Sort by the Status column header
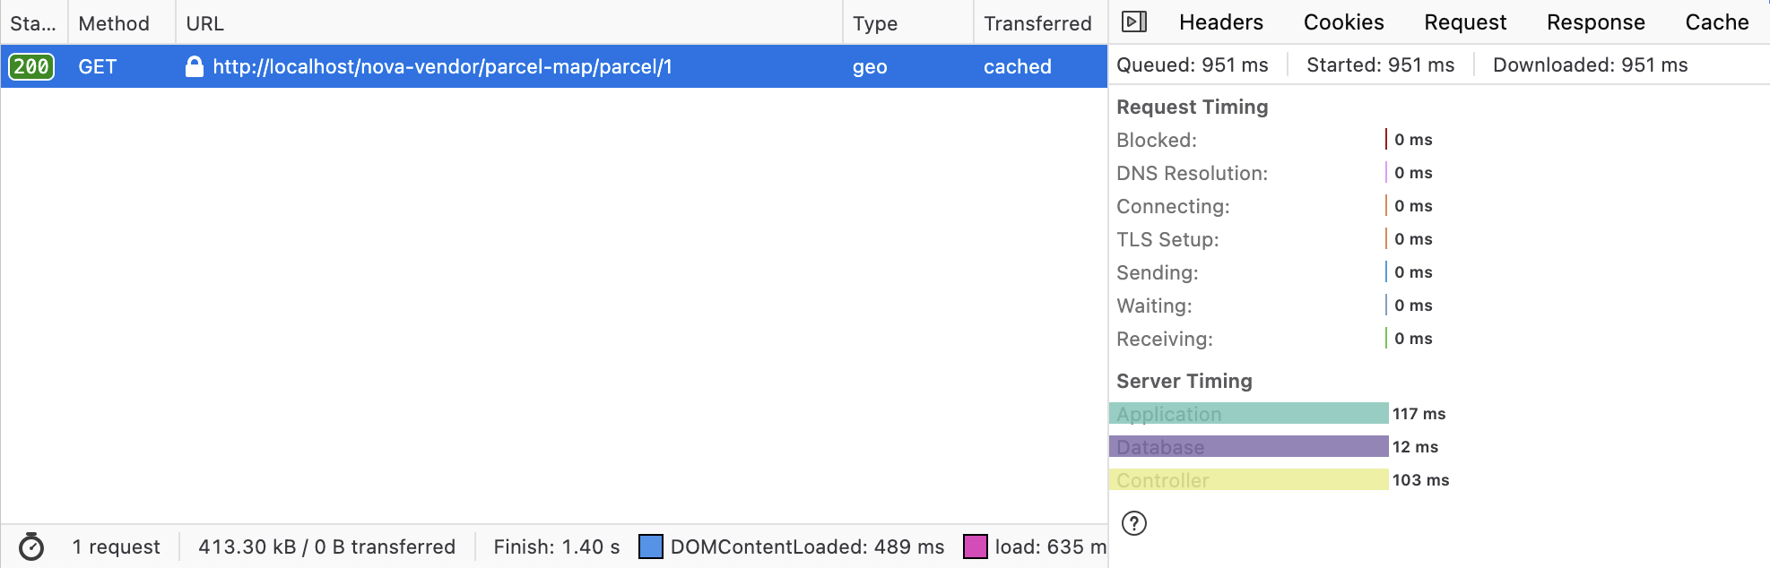This screenshot has width=1770, height=568. point(33,23)
